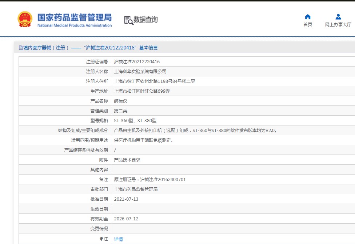Click the data query magnifier icon
The height and width of the screenshot is (244, 355).
click(x=128, y=20)
